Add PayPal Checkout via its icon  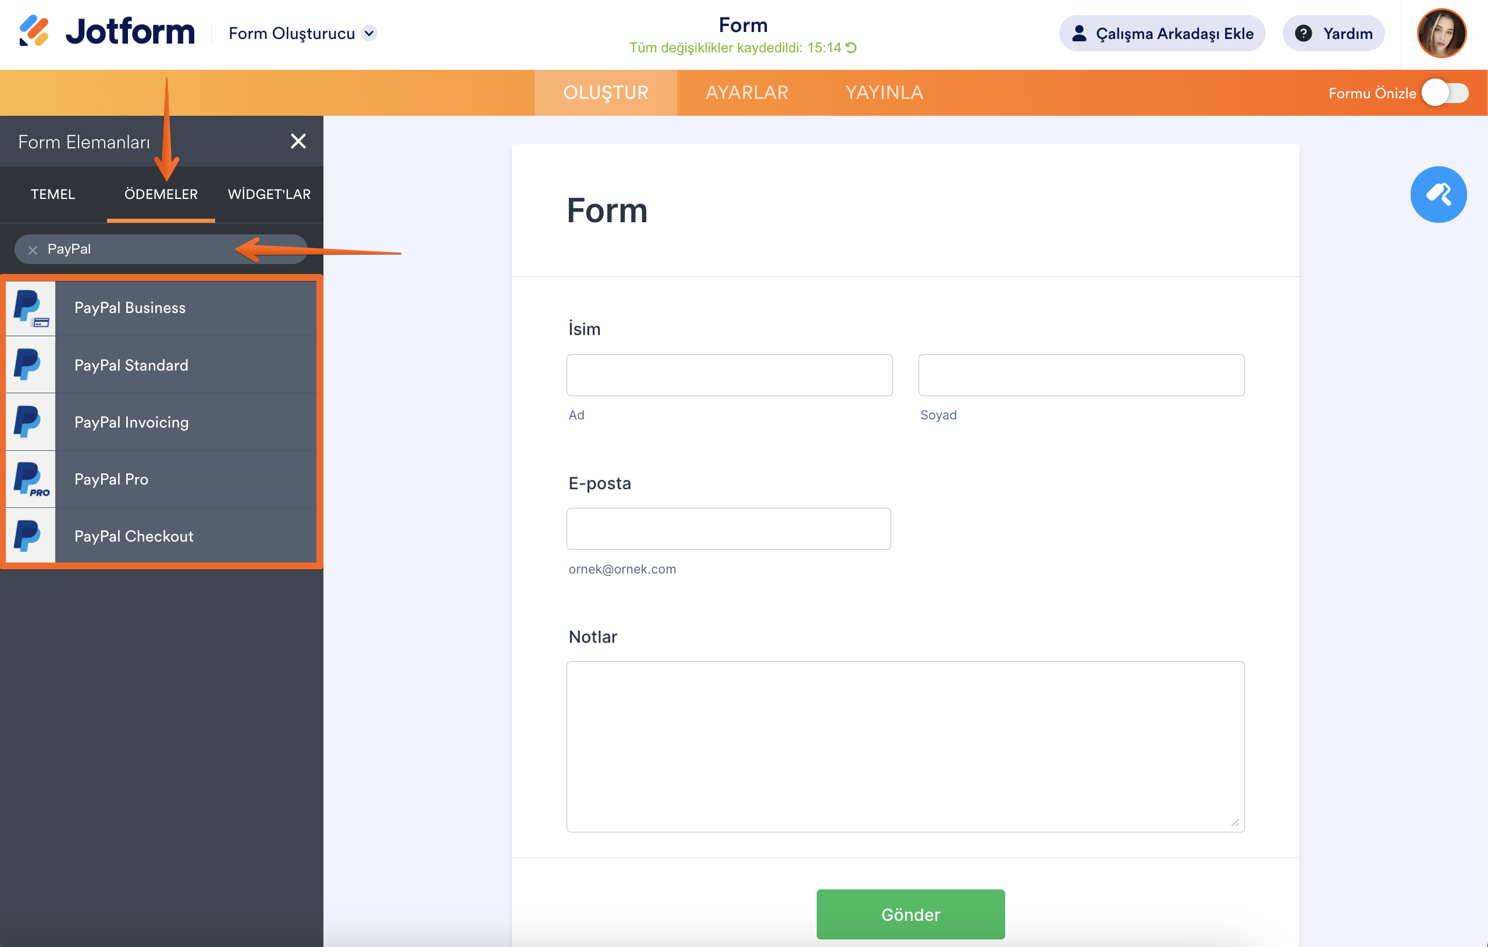(30, 536)
